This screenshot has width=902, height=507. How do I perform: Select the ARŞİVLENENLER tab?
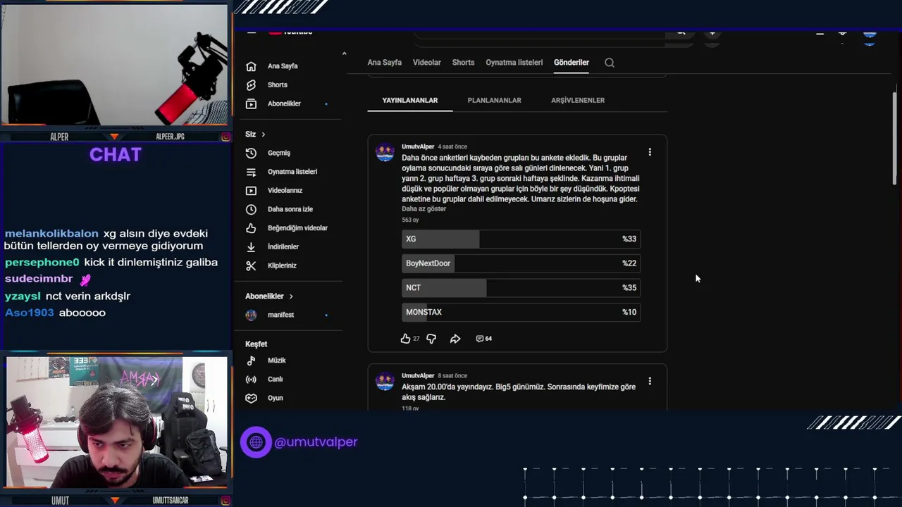pyautogui.click(x=578, y=100)
